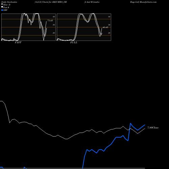Viewport: 169px width, 169px height.
Task: Click the 'Slow D' legend label
Action: tap(7, 5)
